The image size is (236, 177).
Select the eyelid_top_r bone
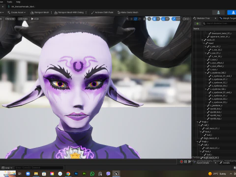(x=215, y=118)
